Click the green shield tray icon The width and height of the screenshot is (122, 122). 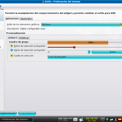point(107,119)
